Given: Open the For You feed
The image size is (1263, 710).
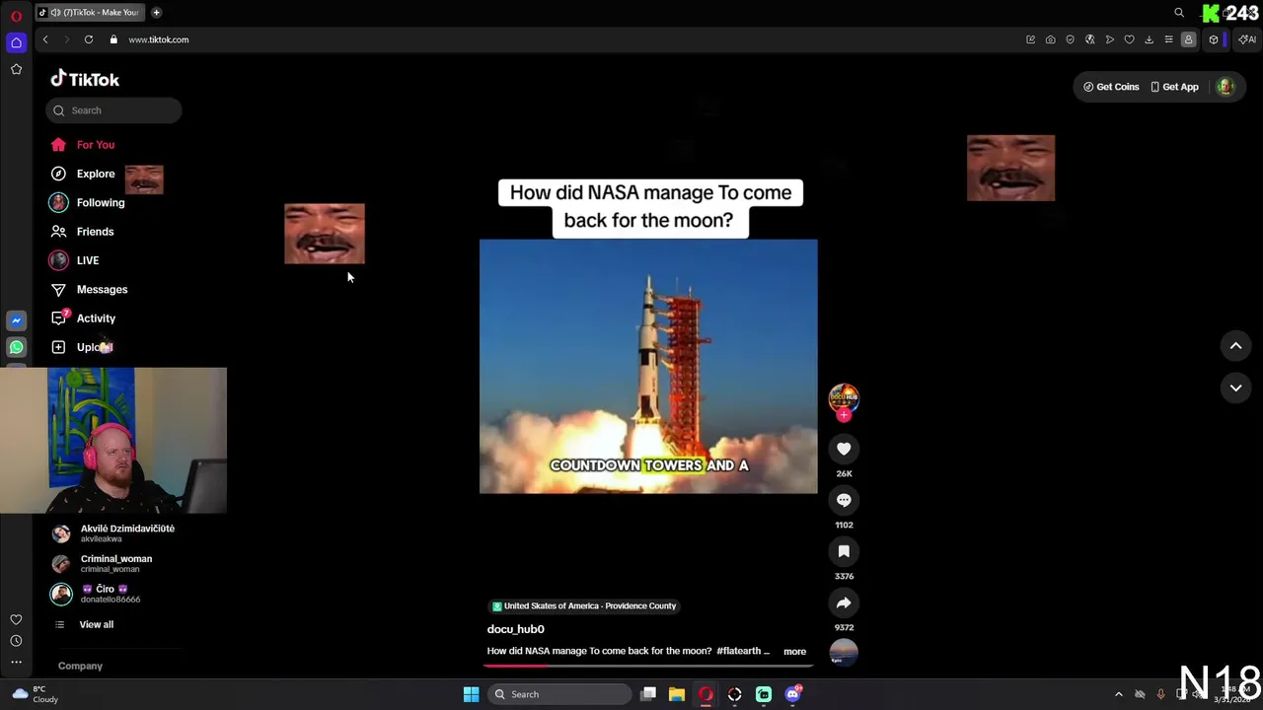Looking at the screenshot, I should pyautogui.click(x=84, y=145).
